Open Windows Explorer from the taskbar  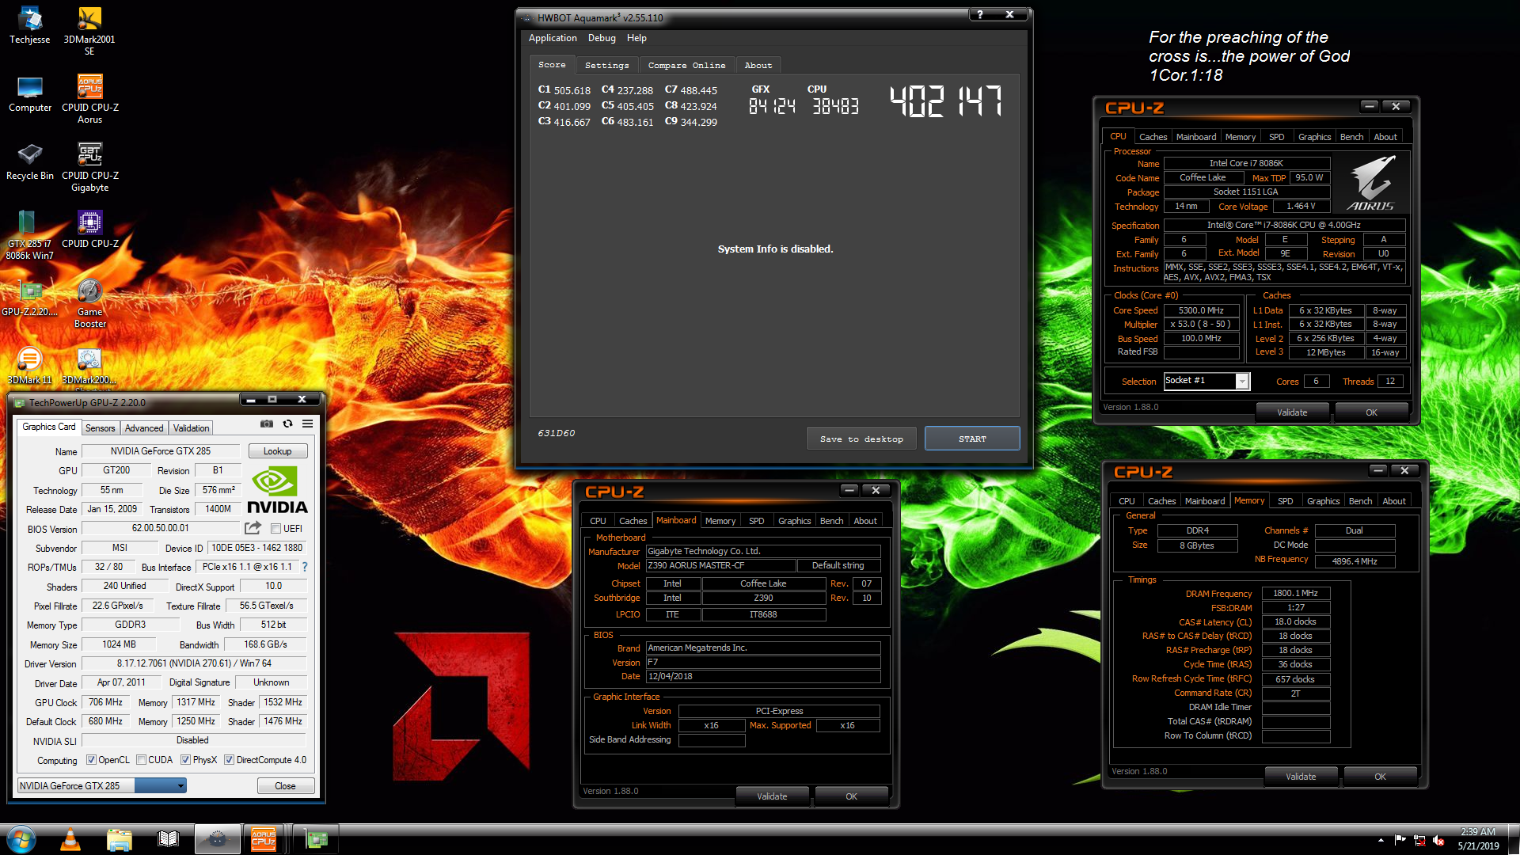pos(120,839)
